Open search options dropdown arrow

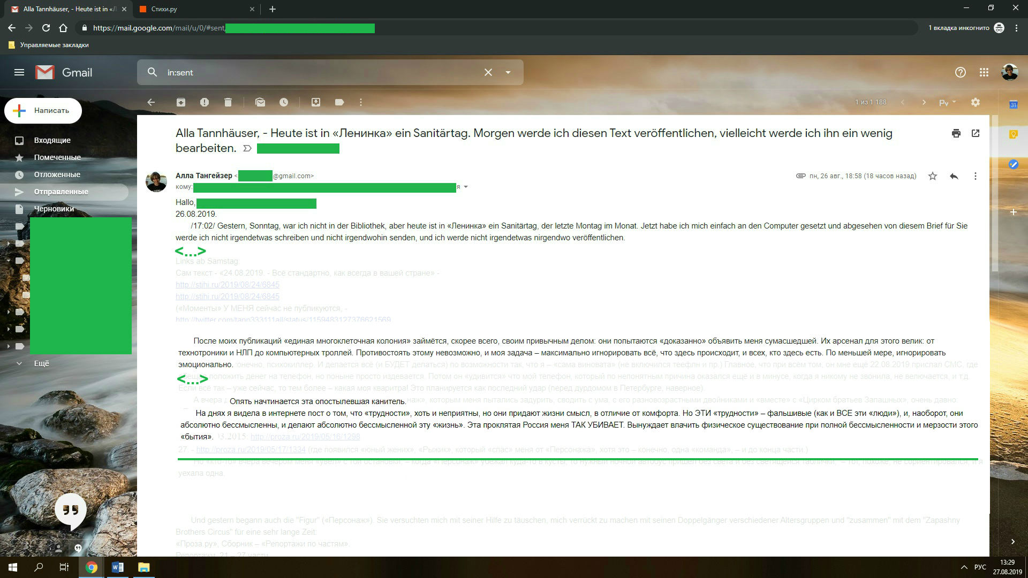[x=508, y=72]
